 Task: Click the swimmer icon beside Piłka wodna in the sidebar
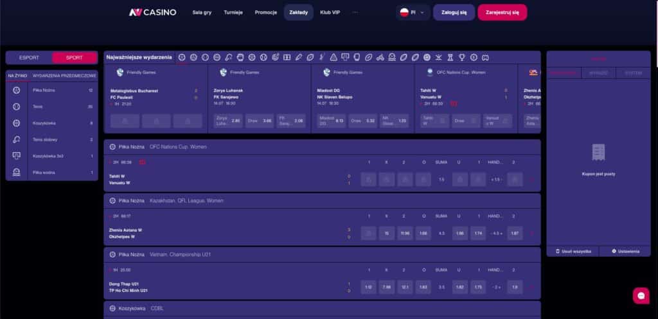[x=16, y=172]
